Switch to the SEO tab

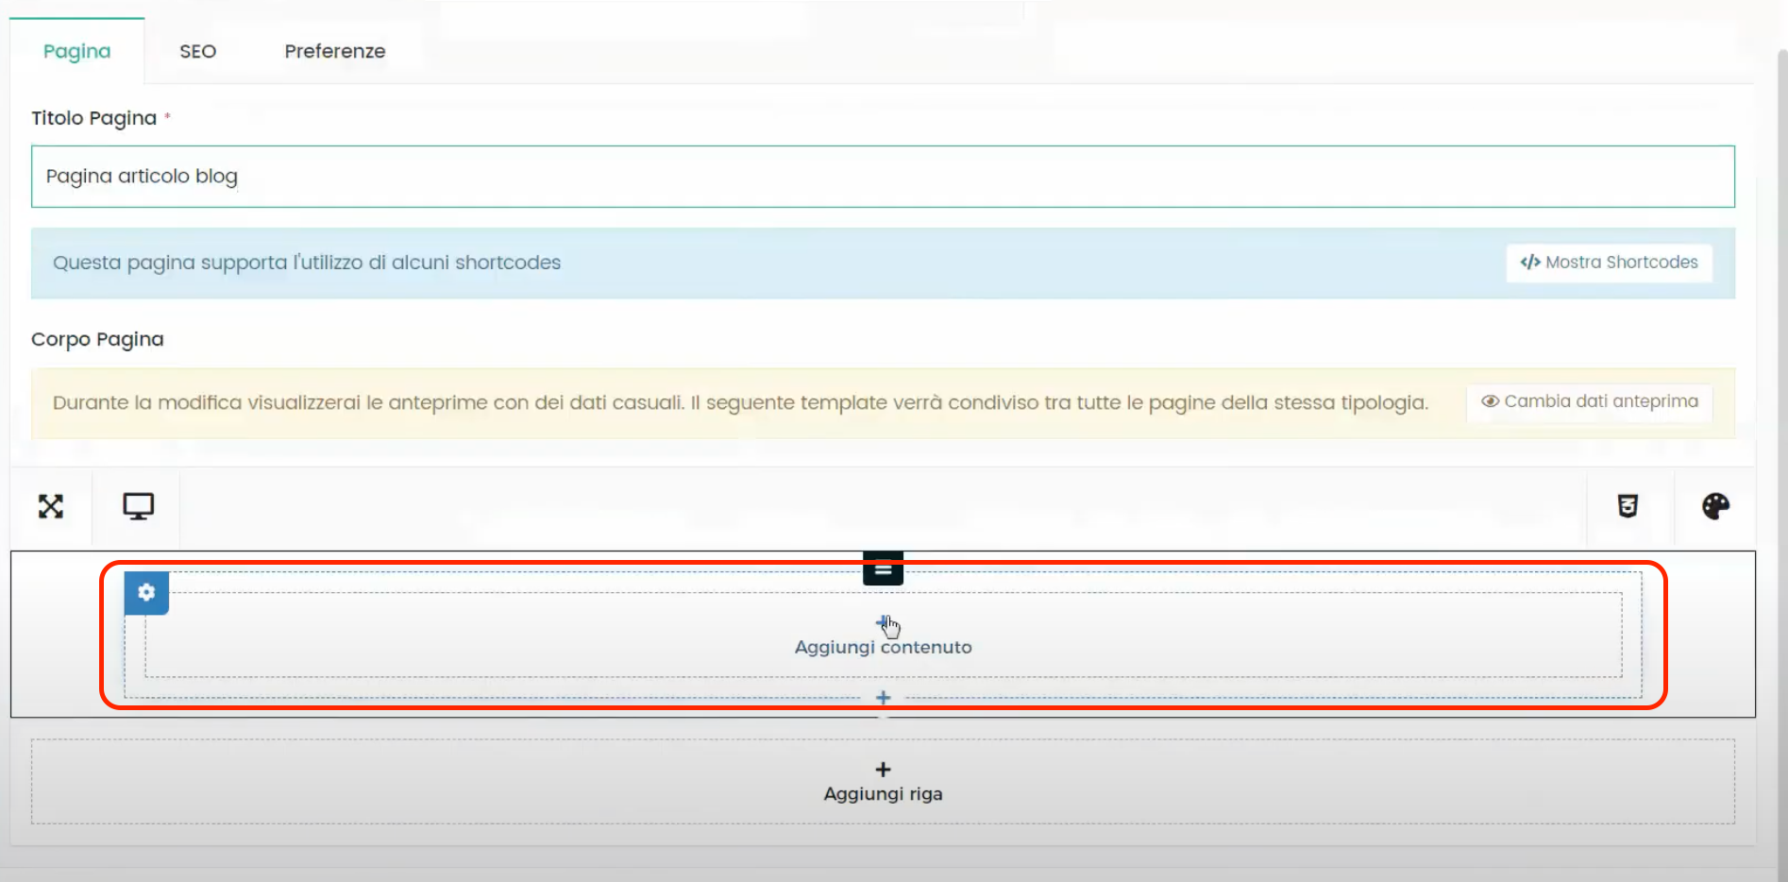(x=197, y=51)
